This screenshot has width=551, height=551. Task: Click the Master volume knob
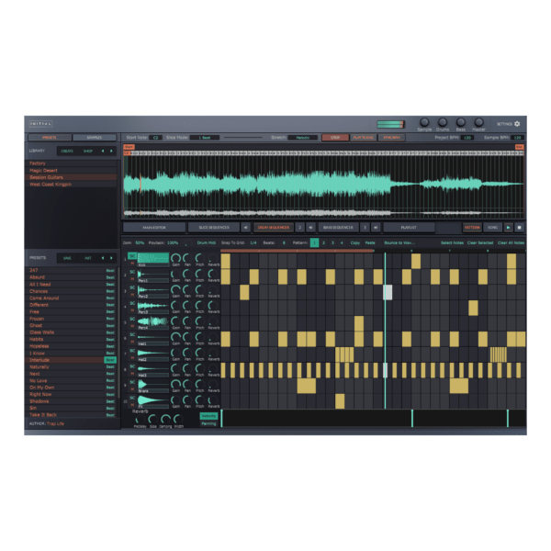pyautogui.click(x=478, y=122)
